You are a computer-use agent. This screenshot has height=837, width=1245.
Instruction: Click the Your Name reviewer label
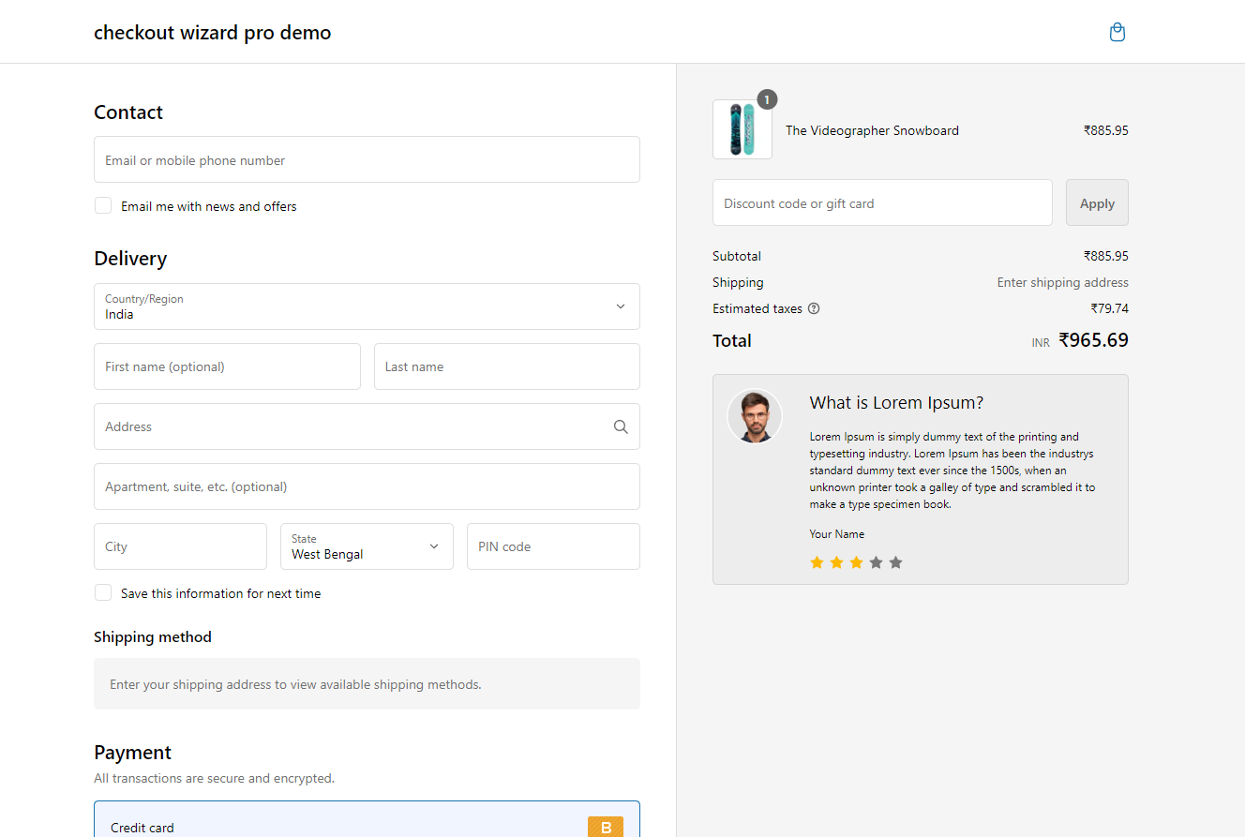[x=837, y=534]
